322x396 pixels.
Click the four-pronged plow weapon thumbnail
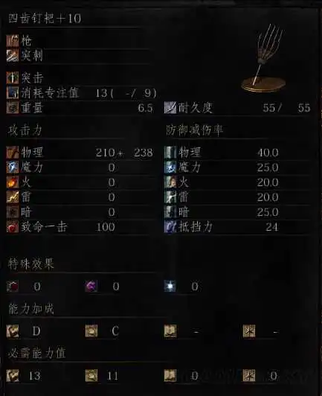tap(264, 58)
